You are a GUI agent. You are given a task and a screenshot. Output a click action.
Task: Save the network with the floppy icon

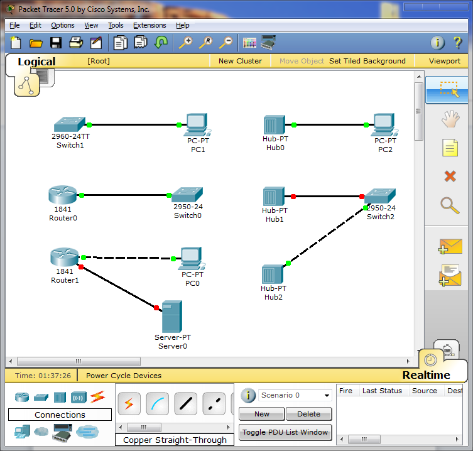56,43
